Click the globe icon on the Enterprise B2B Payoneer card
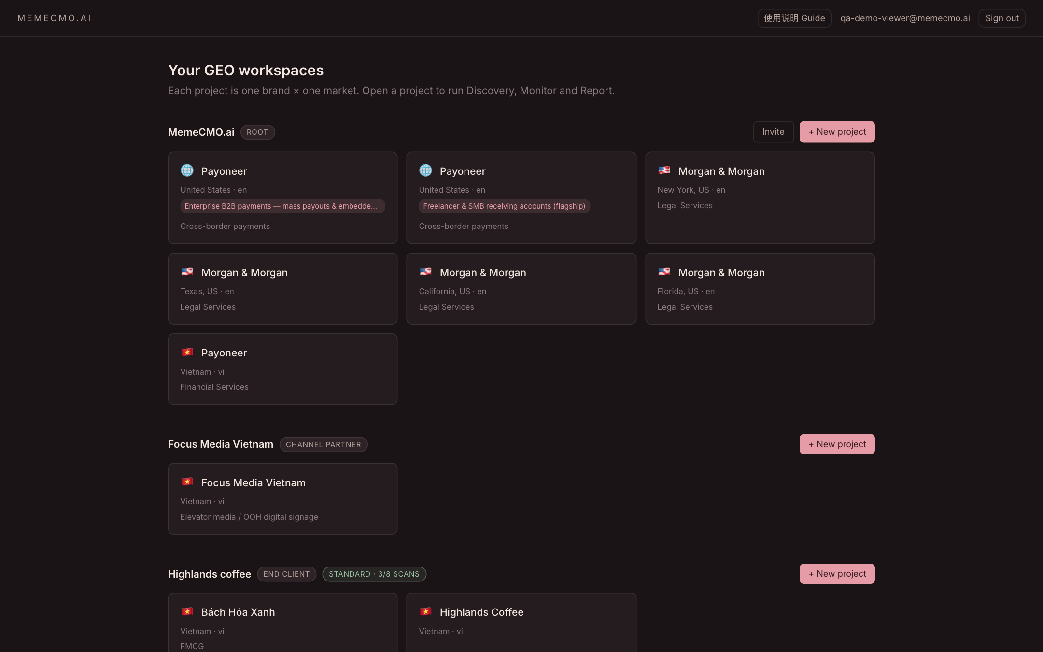Viewport: 1043px width, 652px height. (x=187, y=170)
